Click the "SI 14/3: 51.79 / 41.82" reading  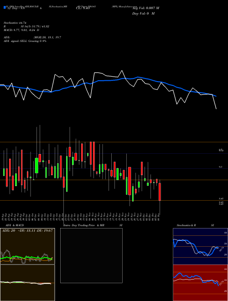(x=35, y=26)
